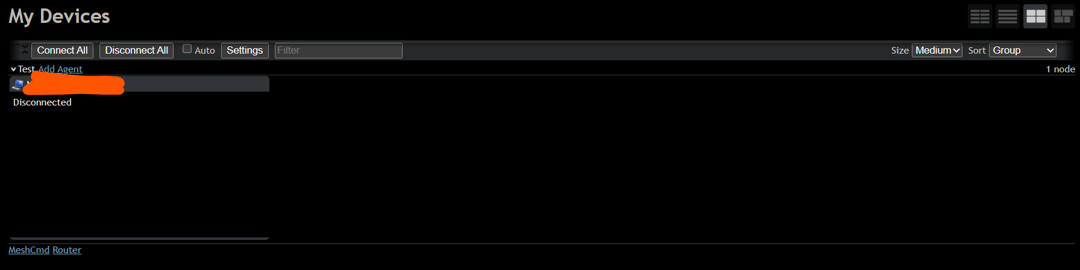Click the Disconnect All button

click(136, 51)
